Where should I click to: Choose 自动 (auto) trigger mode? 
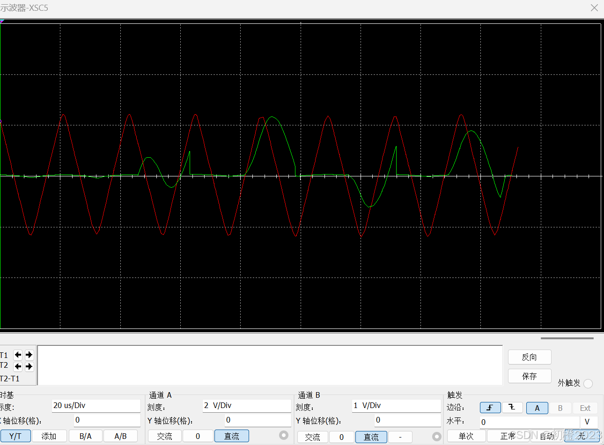[x=547, y=436]
